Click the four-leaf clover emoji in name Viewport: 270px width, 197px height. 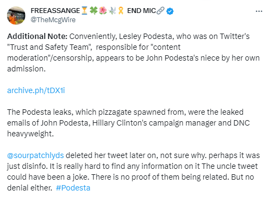[x=93, y=11]
